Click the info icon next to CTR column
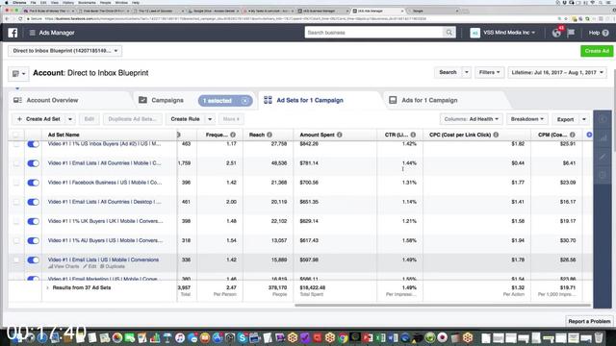Screen dimensions: 616x346 pos(413,135)
